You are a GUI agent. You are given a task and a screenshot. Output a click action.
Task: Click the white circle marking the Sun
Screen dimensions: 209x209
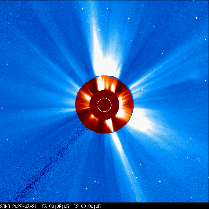pos(104,105)
